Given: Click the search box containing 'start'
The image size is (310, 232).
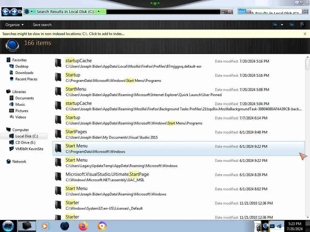Looking at the screenshot, I should click(x=270, y=12).
